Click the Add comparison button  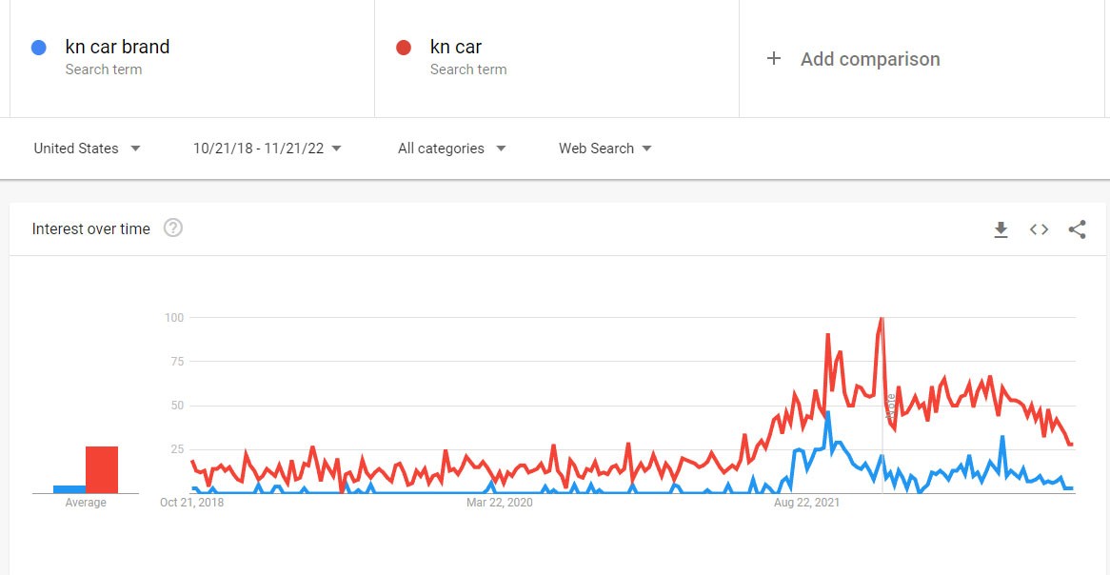[x=869, y=59]
